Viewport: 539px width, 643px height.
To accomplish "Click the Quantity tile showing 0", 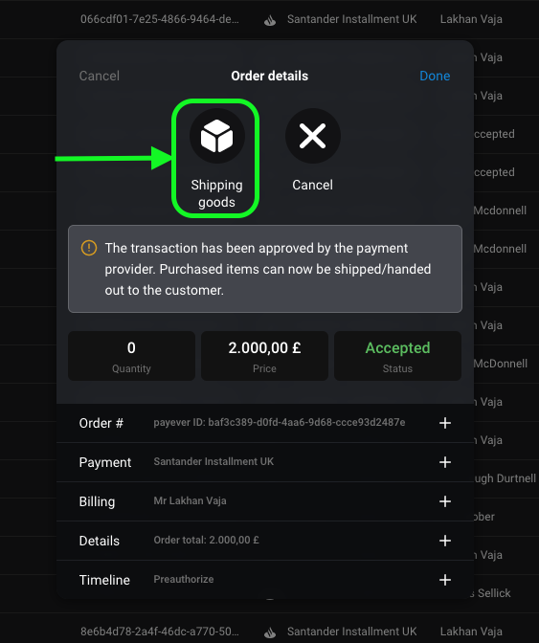I will [132, 356].
